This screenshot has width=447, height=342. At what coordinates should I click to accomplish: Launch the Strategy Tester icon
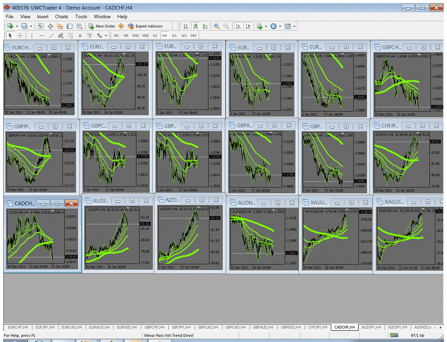(x=79, y=26)
